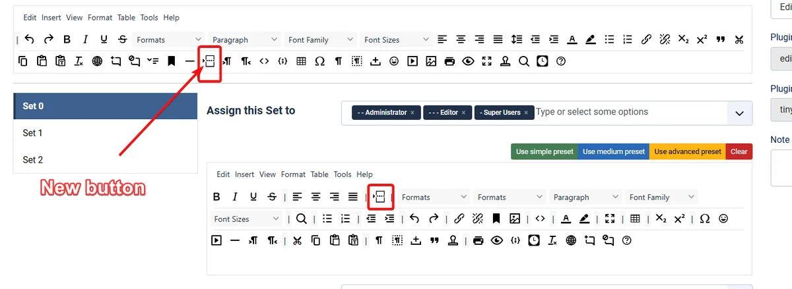Switch to the Set 2 tab
Image resolution: width=792 pixels, height=289 pixels.
pos(106,160)
